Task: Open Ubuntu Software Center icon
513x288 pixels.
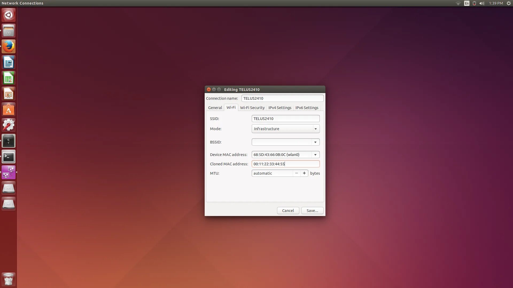Action: 9,110
